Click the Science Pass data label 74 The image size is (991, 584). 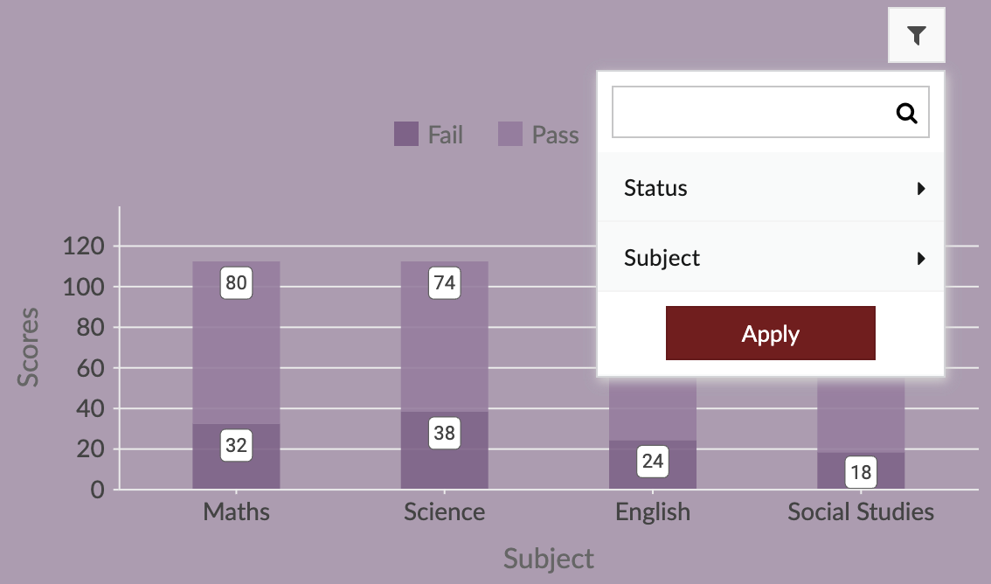click(x=444, y=283)
